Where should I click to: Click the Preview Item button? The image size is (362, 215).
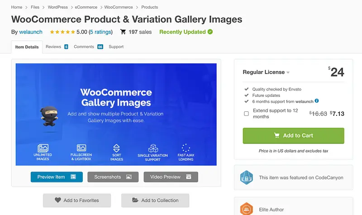57,177
